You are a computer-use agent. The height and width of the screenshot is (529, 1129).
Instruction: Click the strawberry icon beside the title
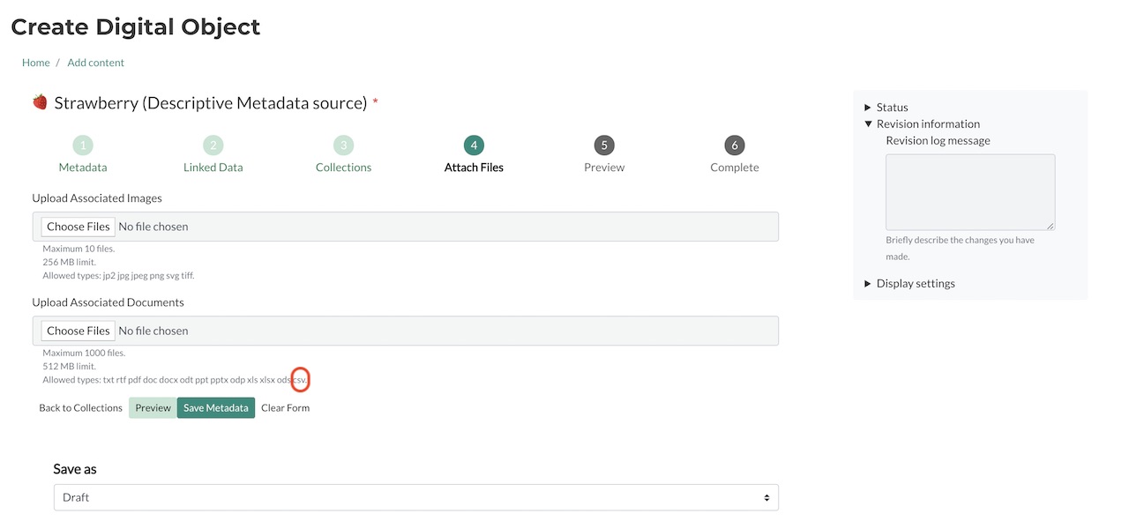40,102
